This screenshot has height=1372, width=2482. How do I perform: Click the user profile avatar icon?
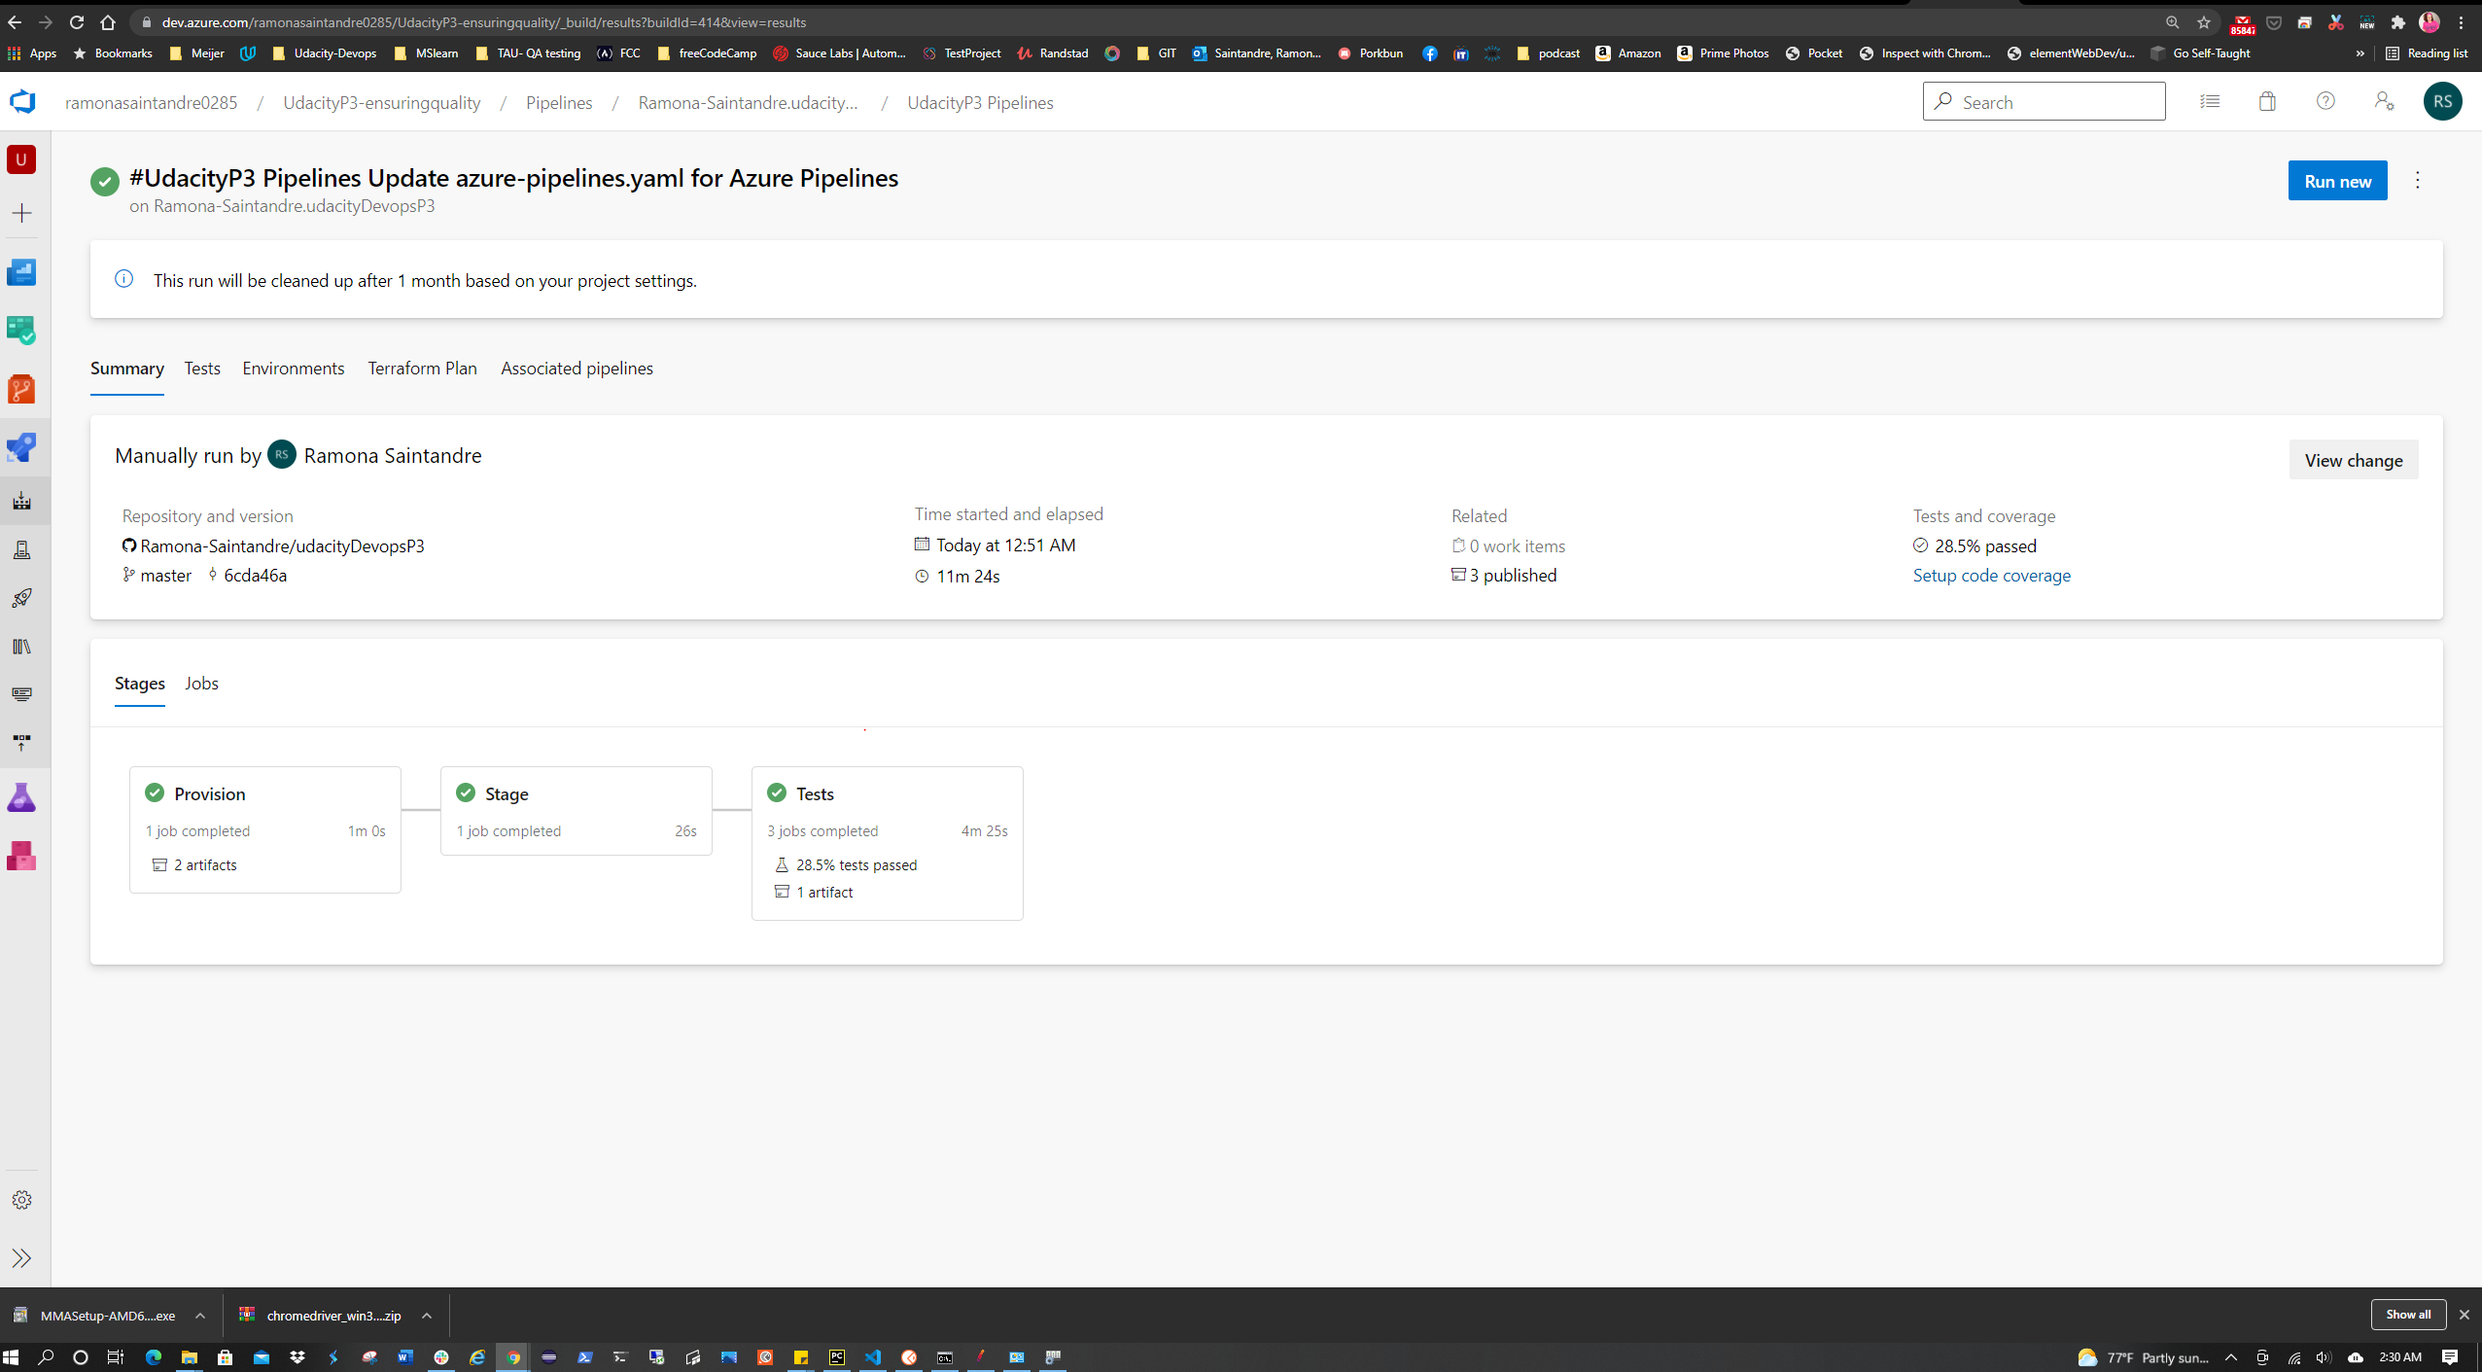pos(2443,101)
